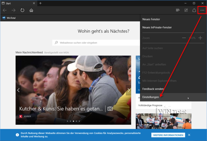This screenshot has height=141, width=207.
Task: Click the Web Note pencil icon
Action: (x=186, y=10)
